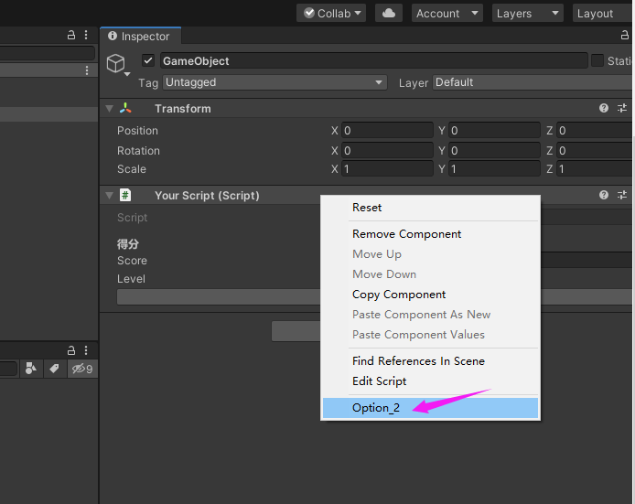Toggle the Static checkbox
The image size is (635, 504).
597,60
